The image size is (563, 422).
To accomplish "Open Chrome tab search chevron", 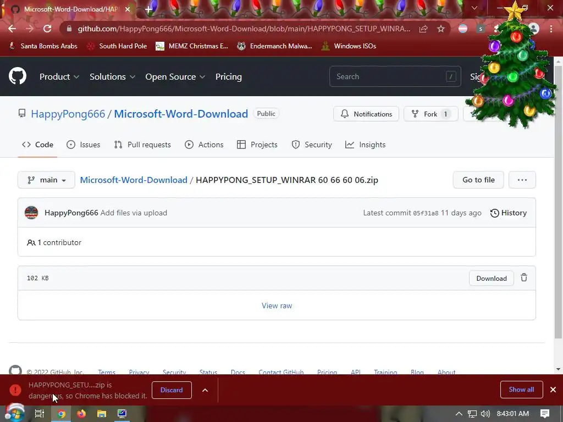I will (x=474, y=8).
